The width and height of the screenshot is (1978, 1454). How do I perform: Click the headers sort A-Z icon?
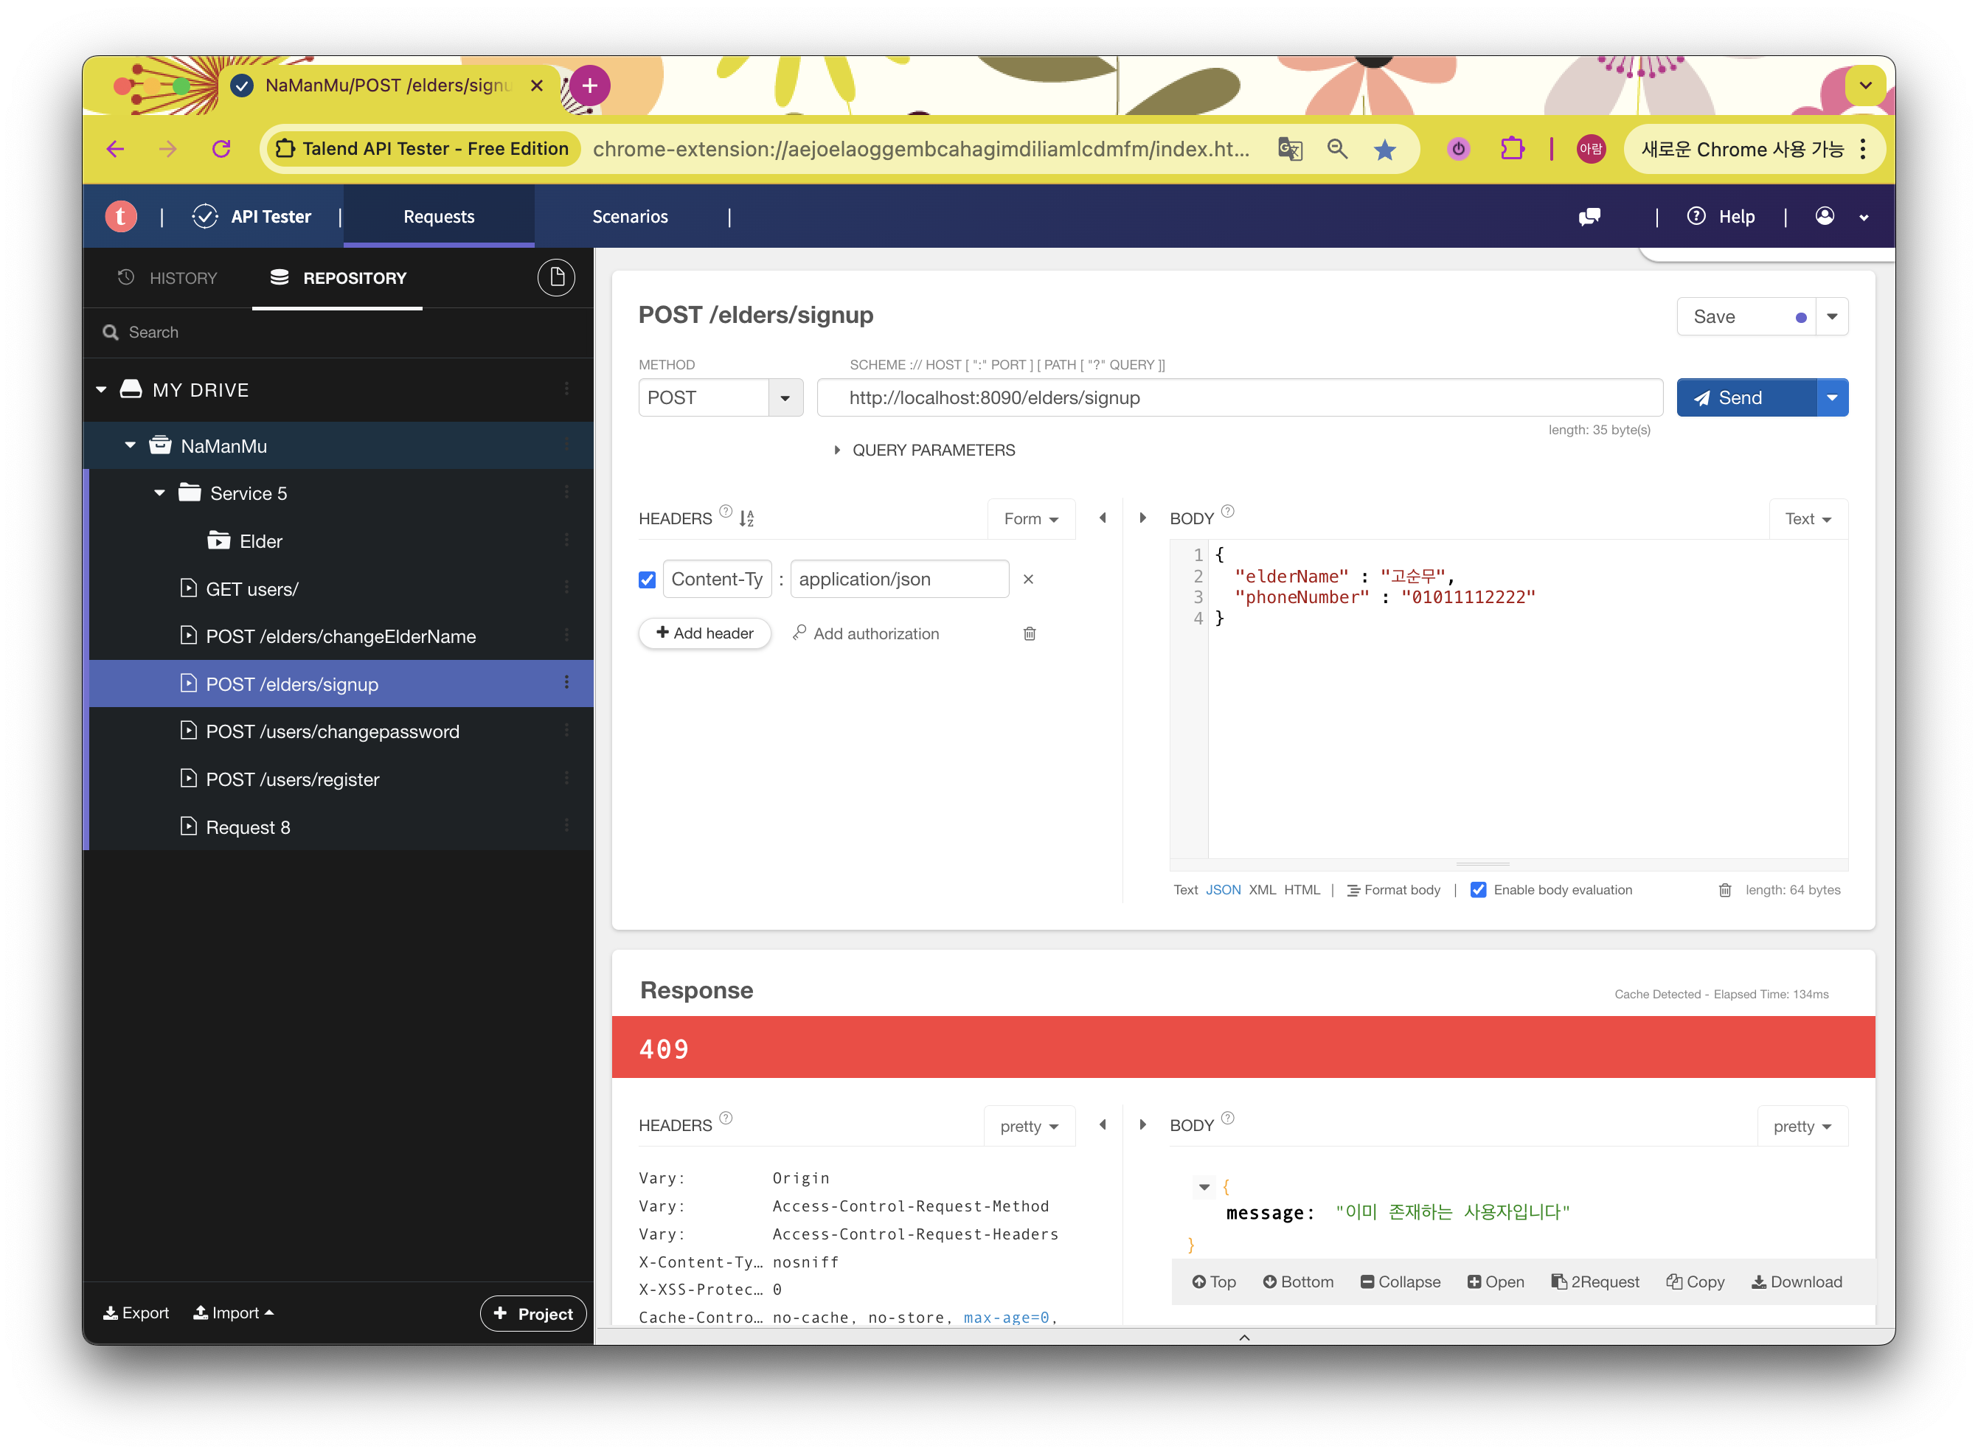pyautogui.click(x=746, y=518)
